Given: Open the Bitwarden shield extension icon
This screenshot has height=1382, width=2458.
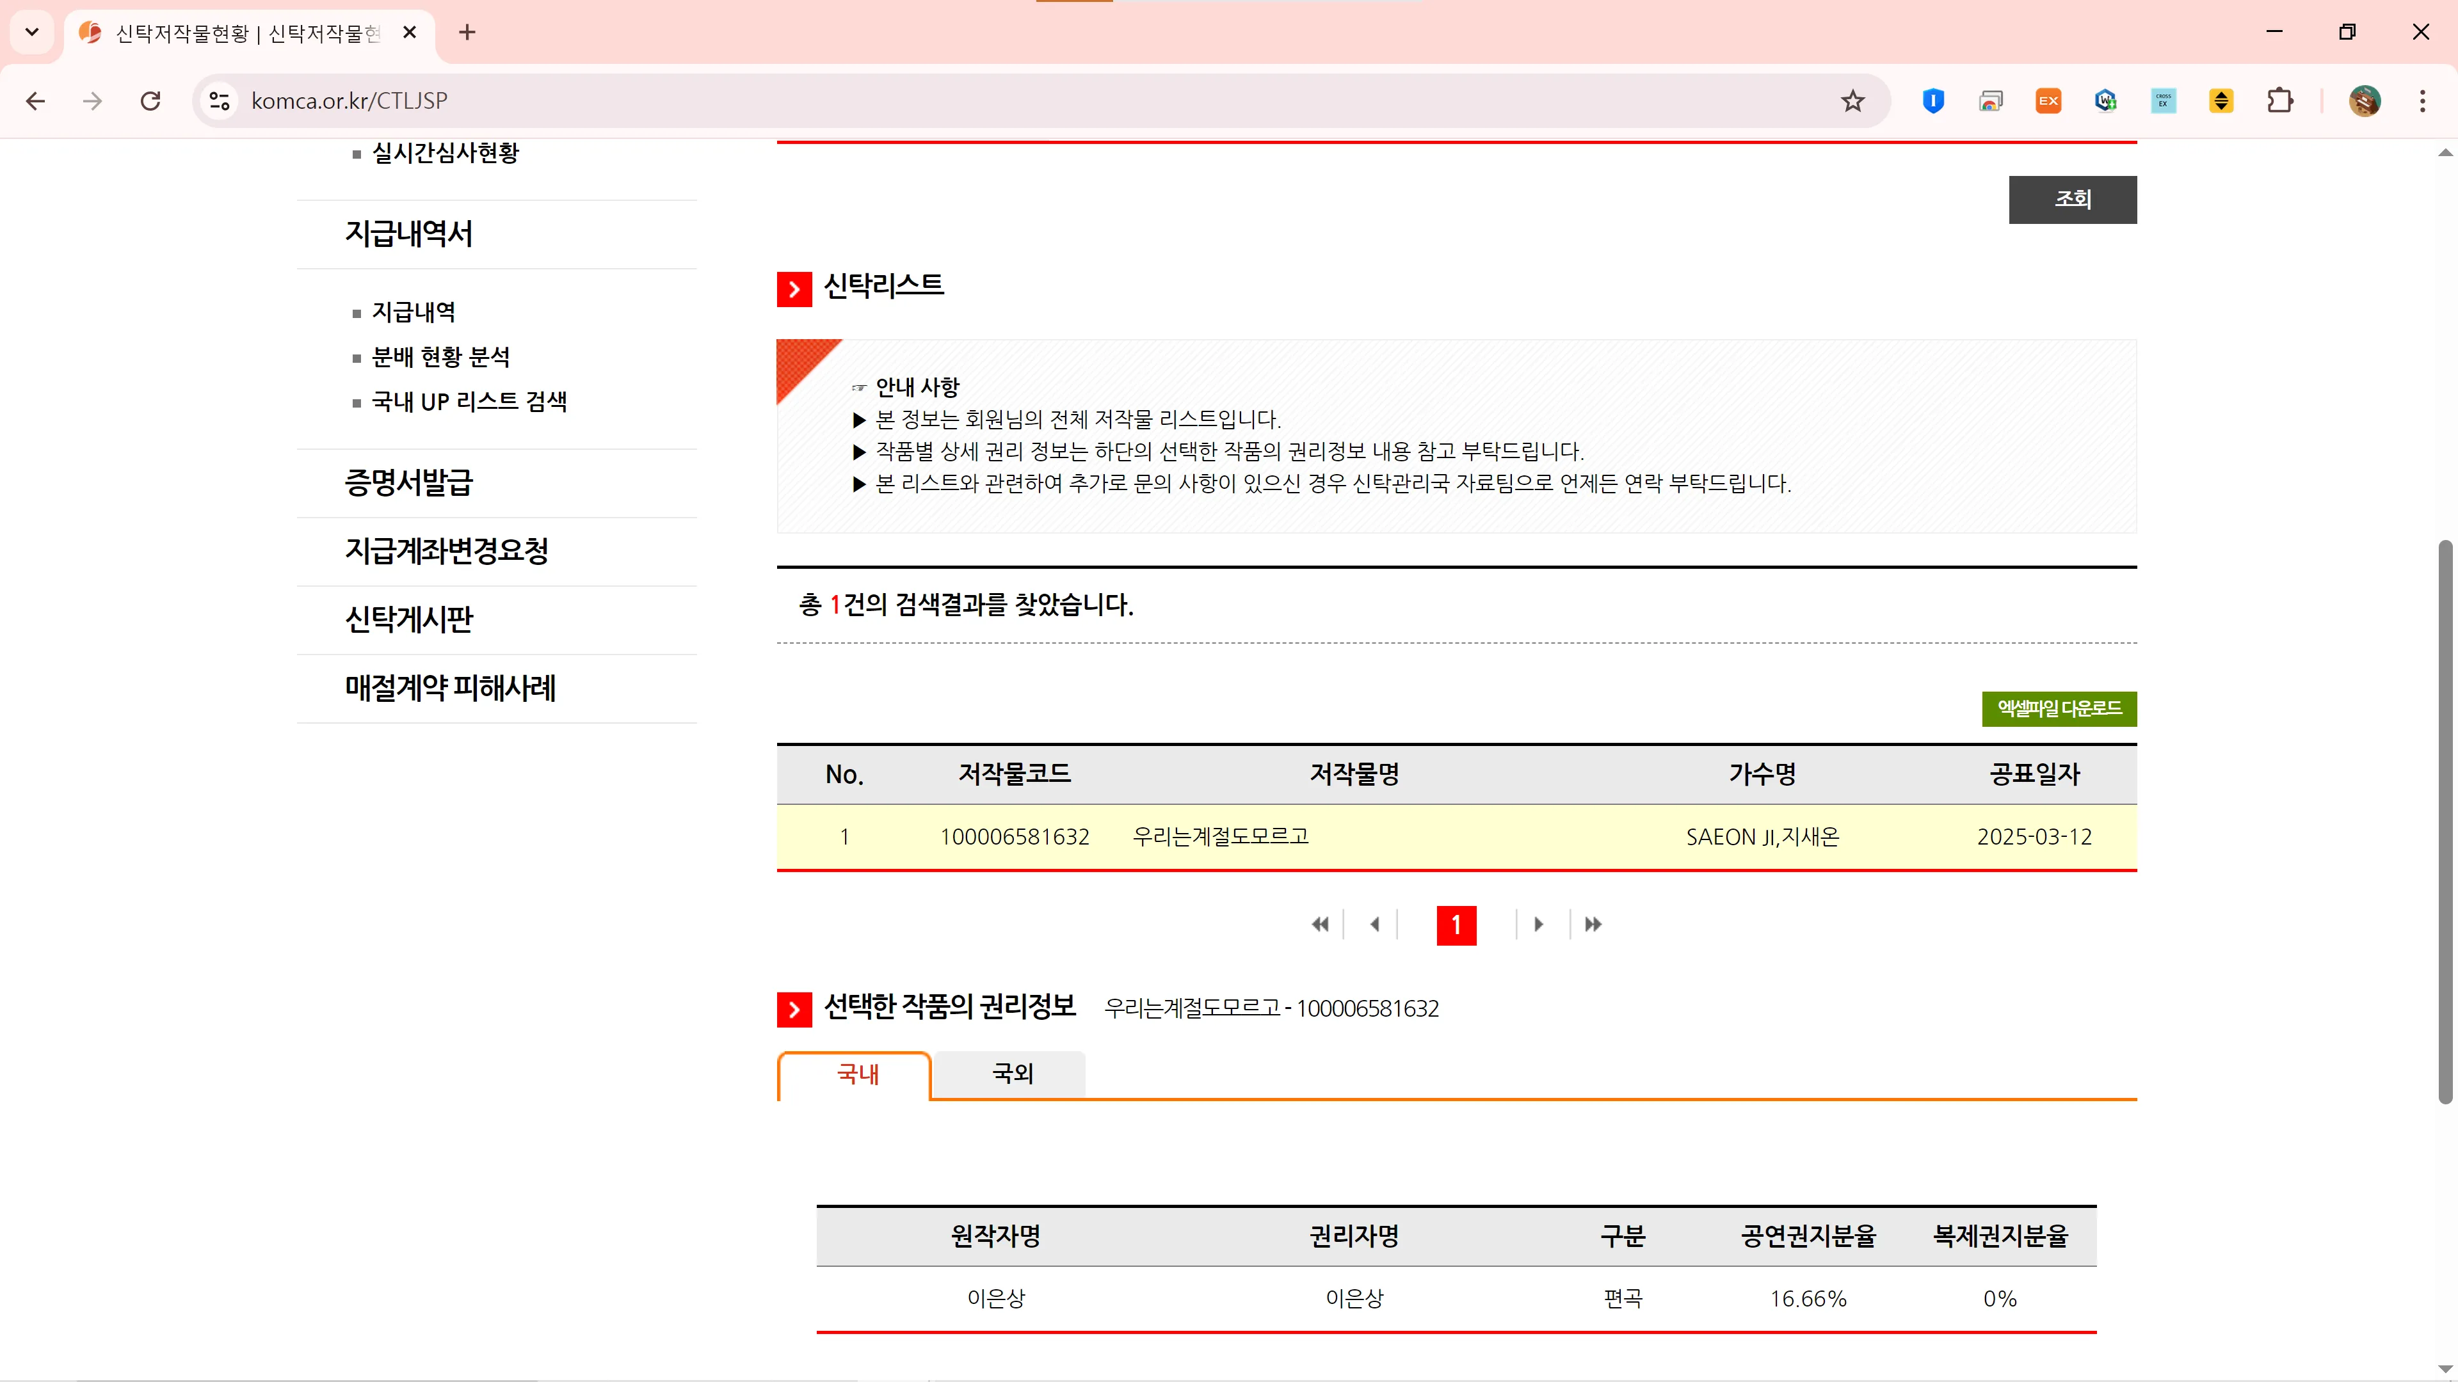Looking at the screenshot, I should click(1933, 101).
